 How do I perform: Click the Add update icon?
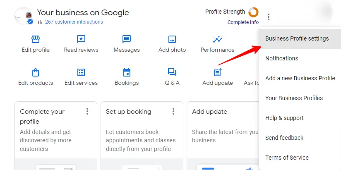click(x=217, y=72)
